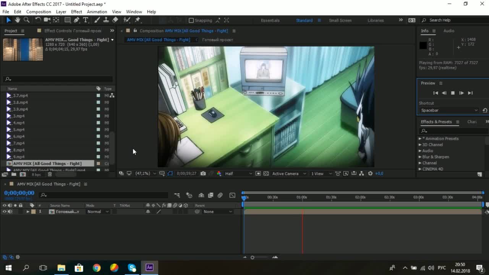Create new folder in Project panel
This screenshot has height=275, width=489.
(14, 174)
